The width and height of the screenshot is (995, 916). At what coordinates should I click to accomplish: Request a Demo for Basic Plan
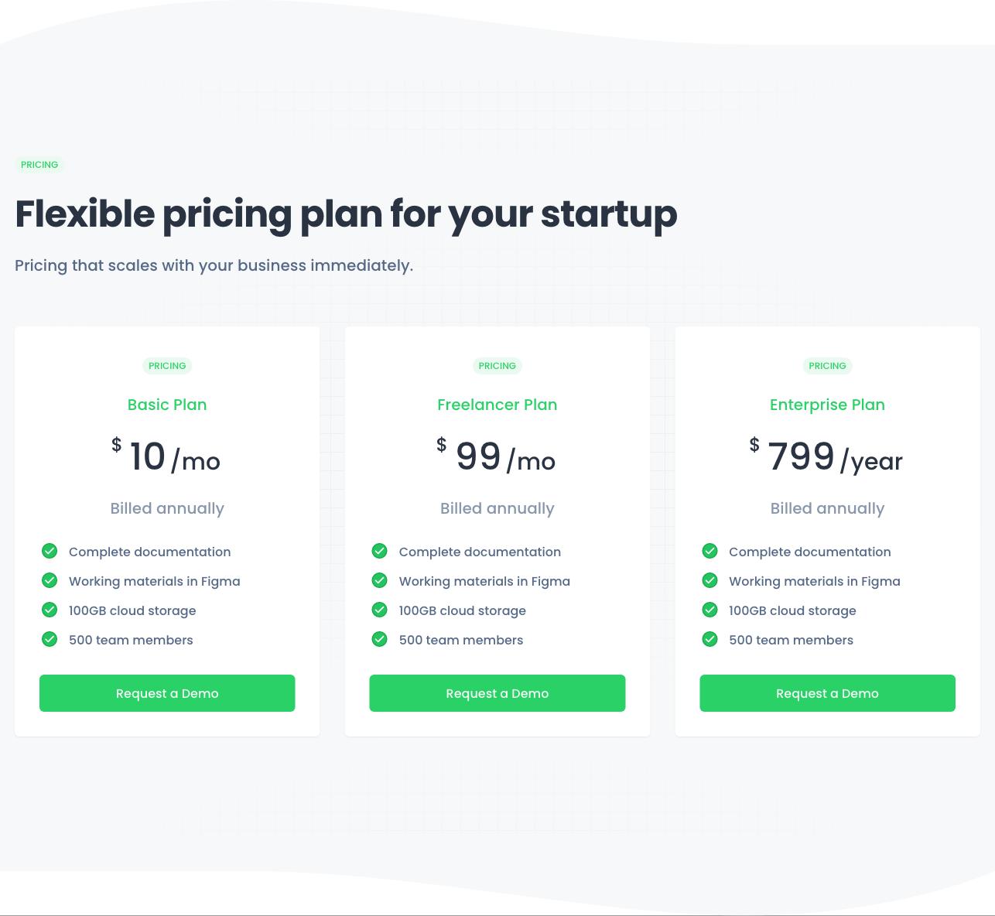pos(167,693)
